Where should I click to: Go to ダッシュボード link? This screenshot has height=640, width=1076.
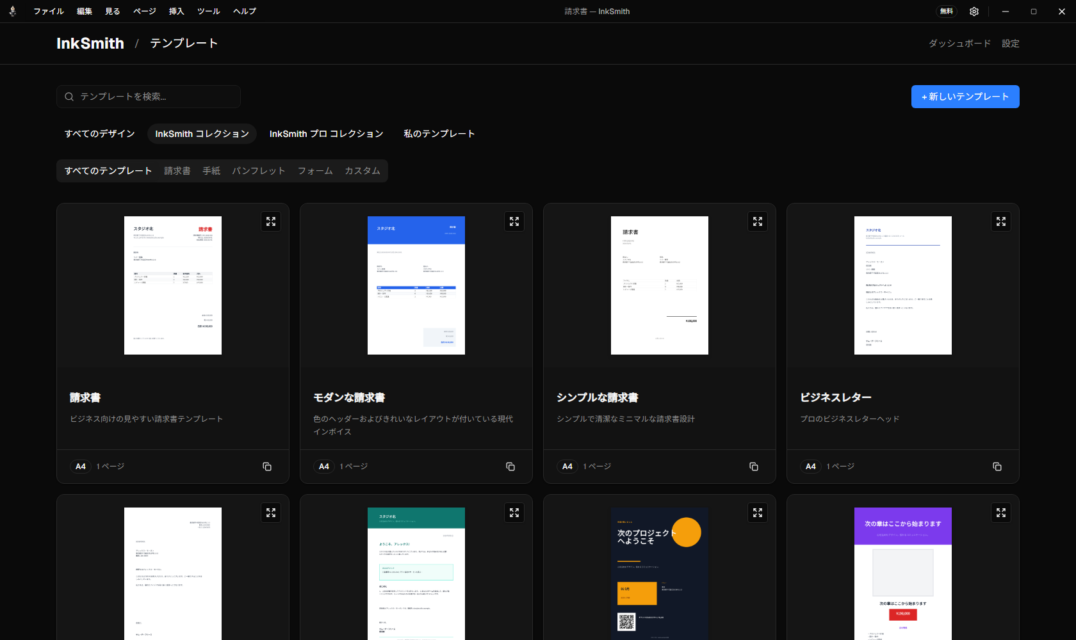[960, 44]
